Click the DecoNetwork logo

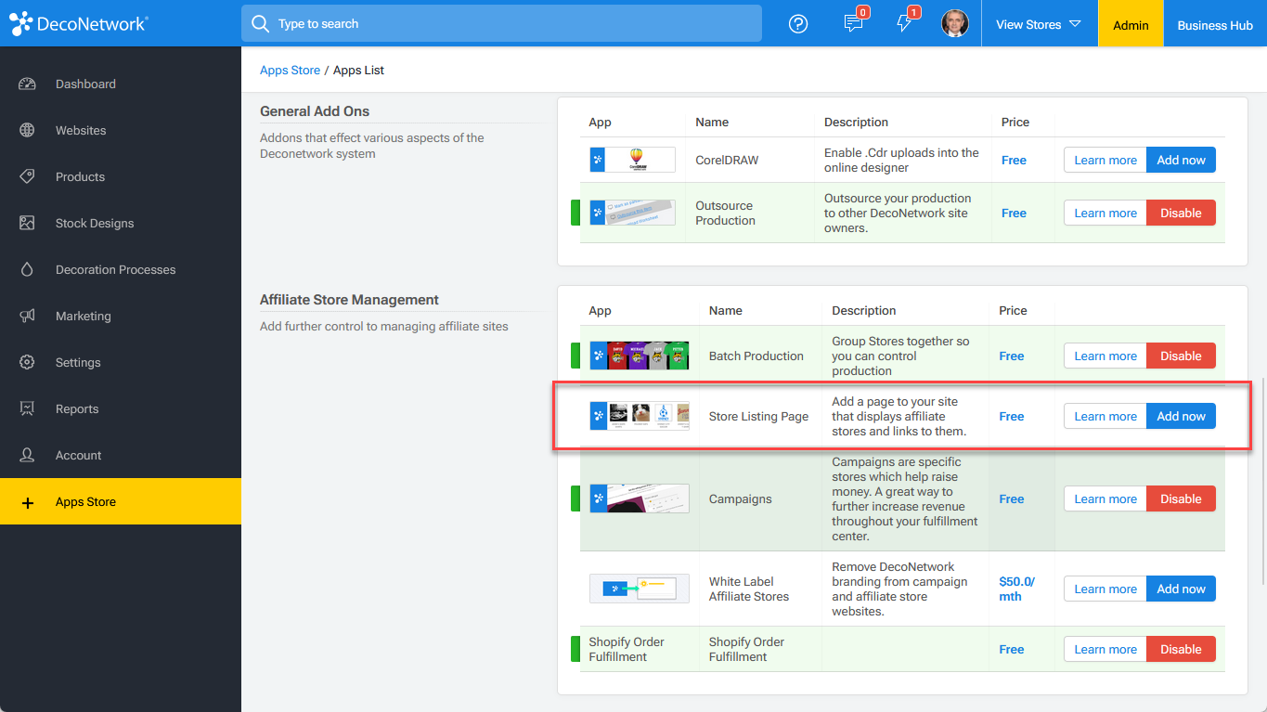79,24
